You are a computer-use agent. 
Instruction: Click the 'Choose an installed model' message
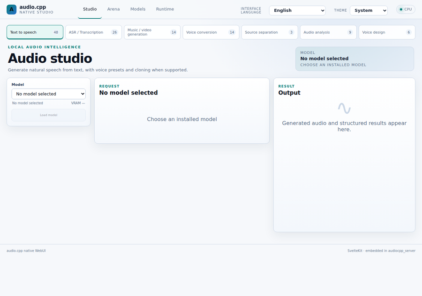click(182, 119)
